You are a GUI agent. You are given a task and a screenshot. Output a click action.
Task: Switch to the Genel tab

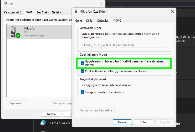[x=79, y=21]
